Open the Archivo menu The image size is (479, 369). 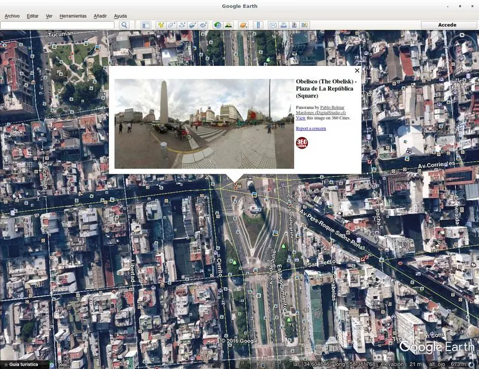coord(12,16)
